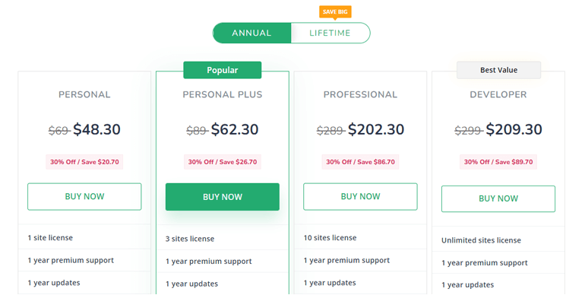Click the 30% Off Save $20.70 badge
This screenshot has height=295, width=585.
(84, 162)
